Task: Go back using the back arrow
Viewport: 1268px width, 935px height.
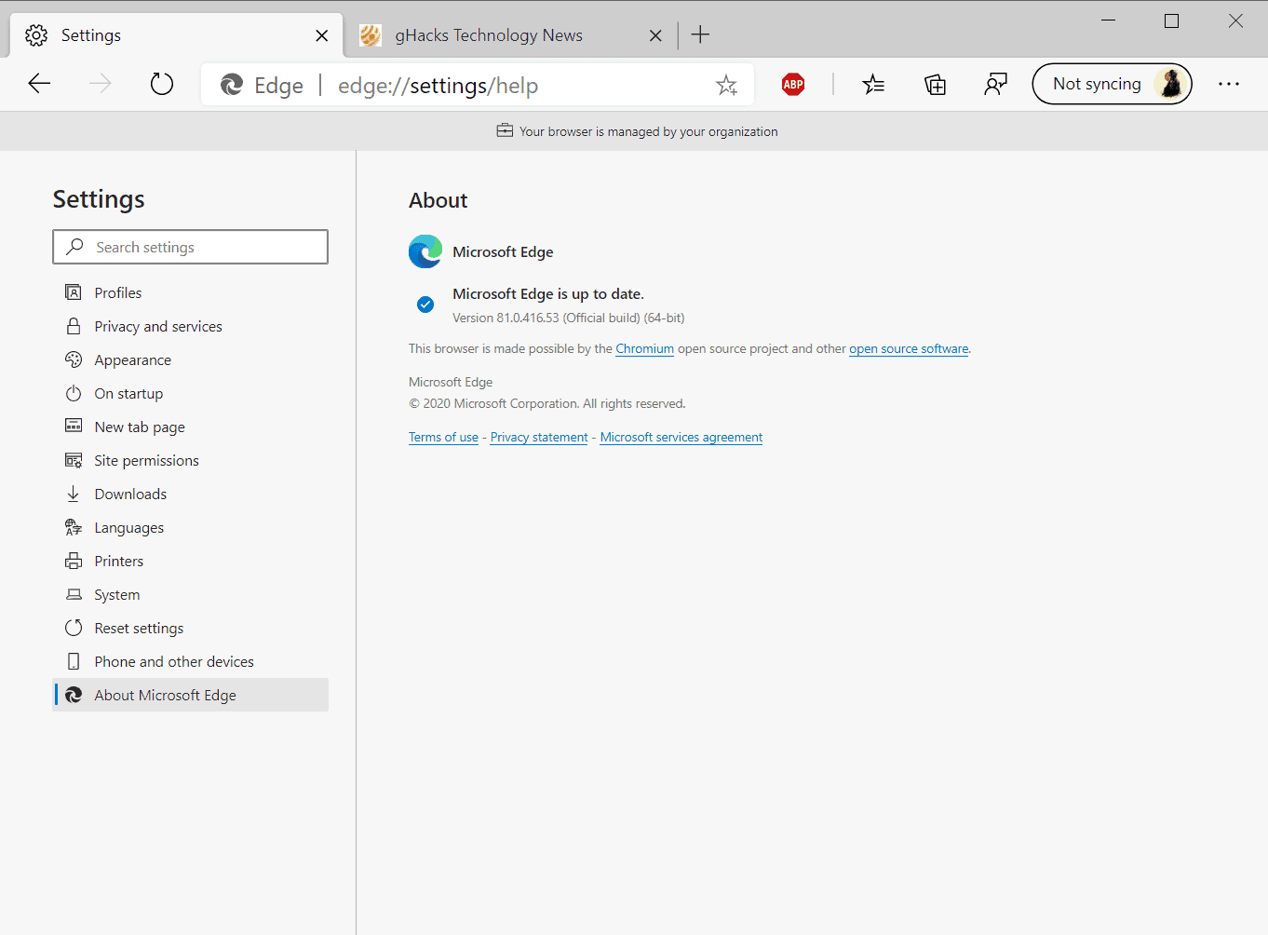Action: point(39,84)
